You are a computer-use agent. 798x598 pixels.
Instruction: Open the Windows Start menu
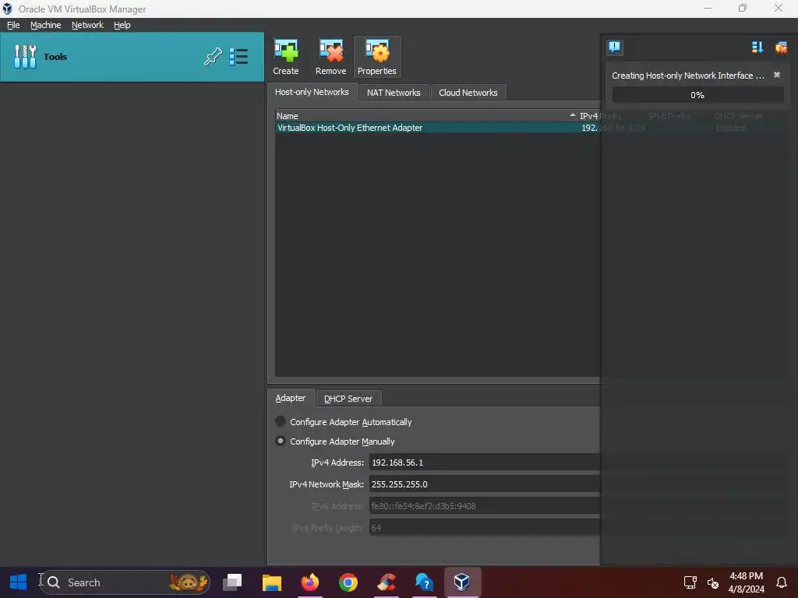pos(19,582)
